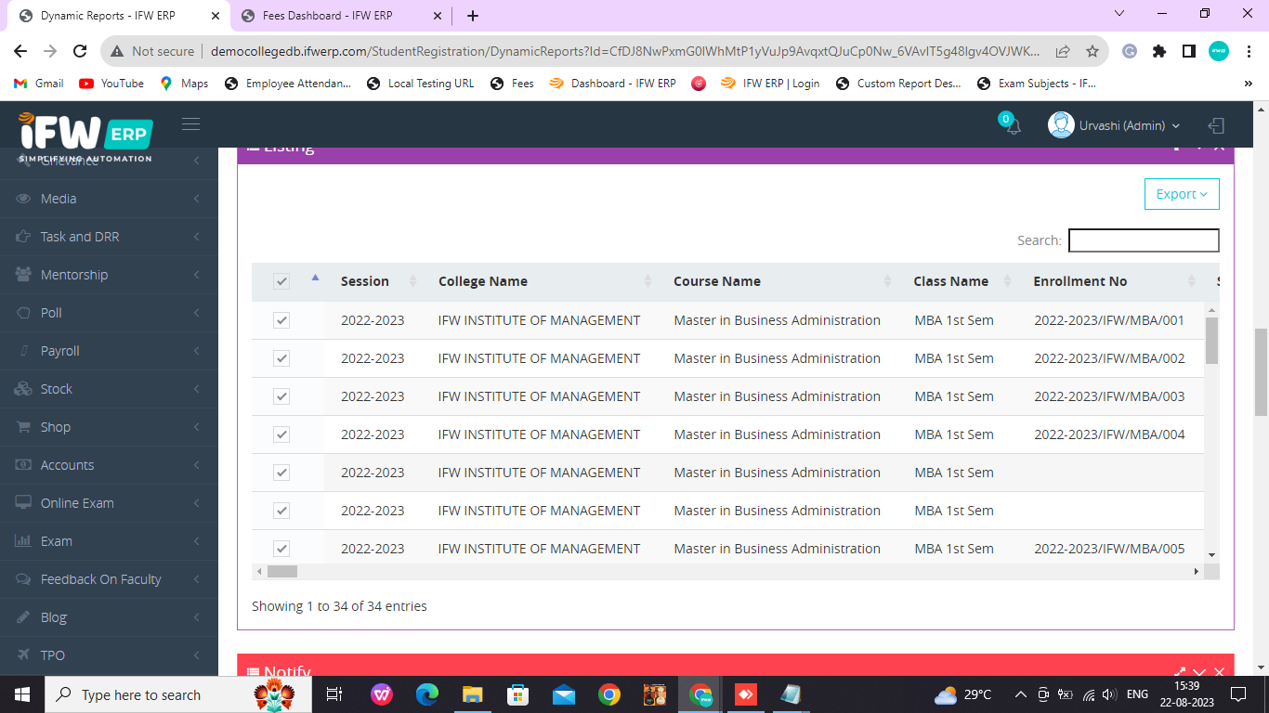The height and width of the screenshot is (713, 1269).
Task: Expand the Payroll sidebar menu
Action: [x=109, y=351]
